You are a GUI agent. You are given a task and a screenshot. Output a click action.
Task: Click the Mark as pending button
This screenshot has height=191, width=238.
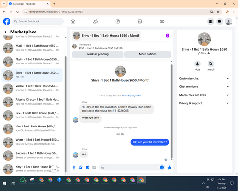pos(98,54)
